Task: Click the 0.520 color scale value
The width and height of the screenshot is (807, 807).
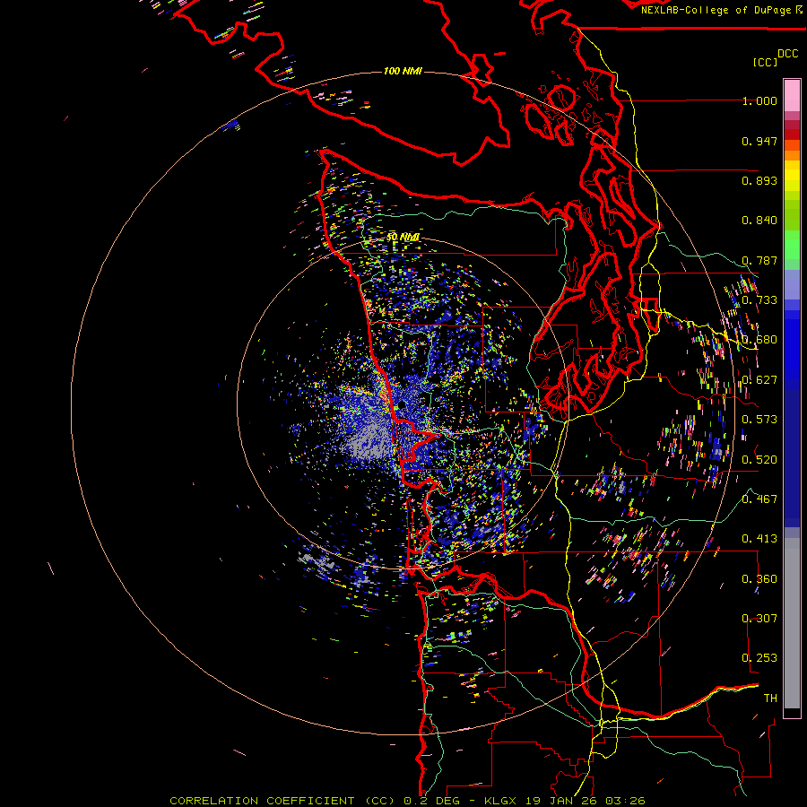Action: click(x=759, y=459)
